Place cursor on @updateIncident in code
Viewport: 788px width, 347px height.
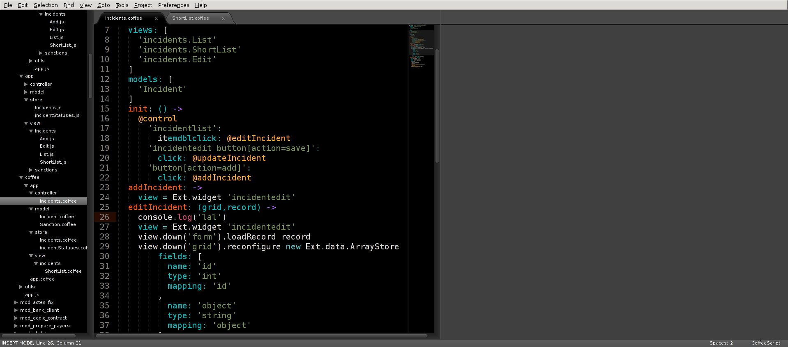pos(229,158)
